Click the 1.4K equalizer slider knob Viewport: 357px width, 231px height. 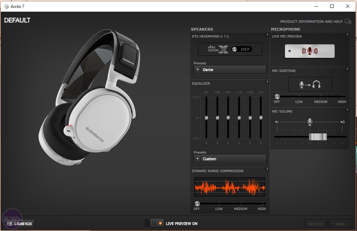(x=239, y=118)
